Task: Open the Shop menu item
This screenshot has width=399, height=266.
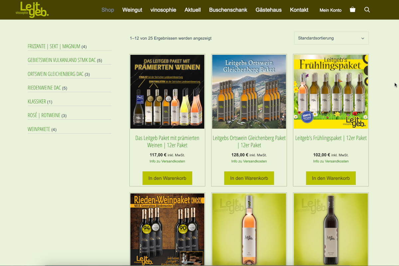Action: pyautogui.click(x=108, y=10)
